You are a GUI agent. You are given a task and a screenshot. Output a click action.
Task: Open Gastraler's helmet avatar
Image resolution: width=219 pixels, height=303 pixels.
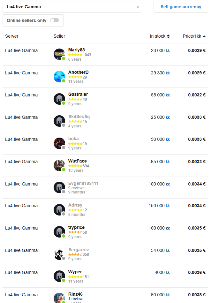pos(59,99)
